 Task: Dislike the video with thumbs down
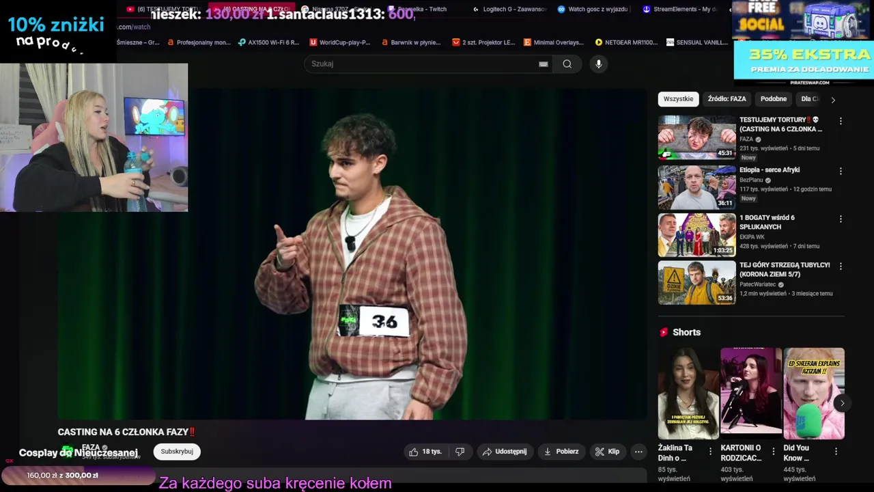(x=460, y=452)
